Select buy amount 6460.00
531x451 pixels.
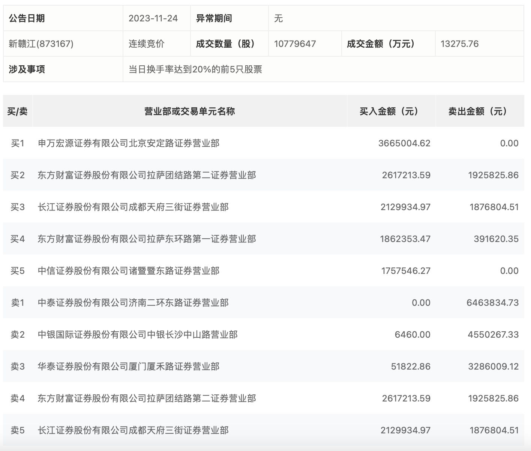coord(412,334)
